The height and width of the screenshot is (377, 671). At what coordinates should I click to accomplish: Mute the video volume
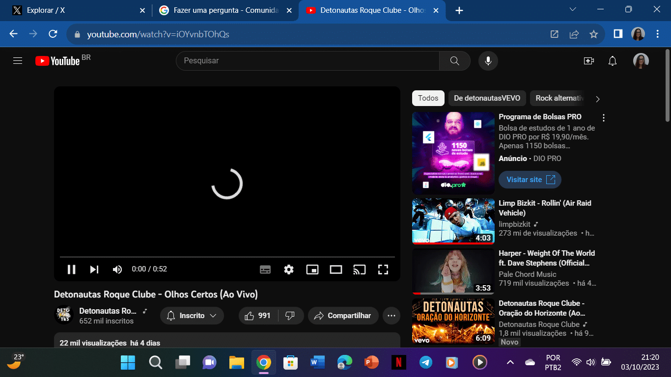coord(117,269)
